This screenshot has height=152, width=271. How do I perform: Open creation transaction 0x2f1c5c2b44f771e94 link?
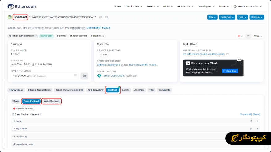point(143,65)
